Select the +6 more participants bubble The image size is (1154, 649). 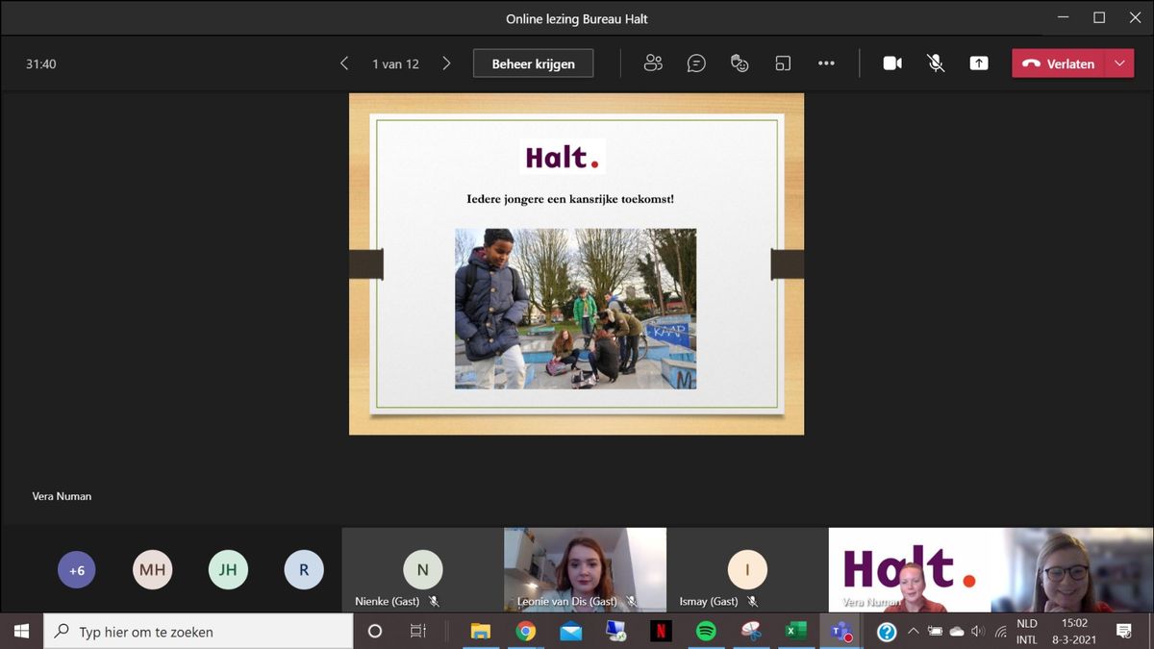pos(77,569)
